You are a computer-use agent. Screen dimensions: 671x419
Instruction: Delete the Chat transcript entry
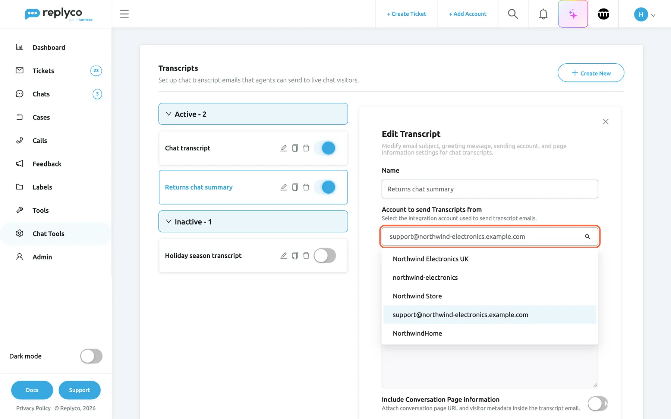(306, 148)
